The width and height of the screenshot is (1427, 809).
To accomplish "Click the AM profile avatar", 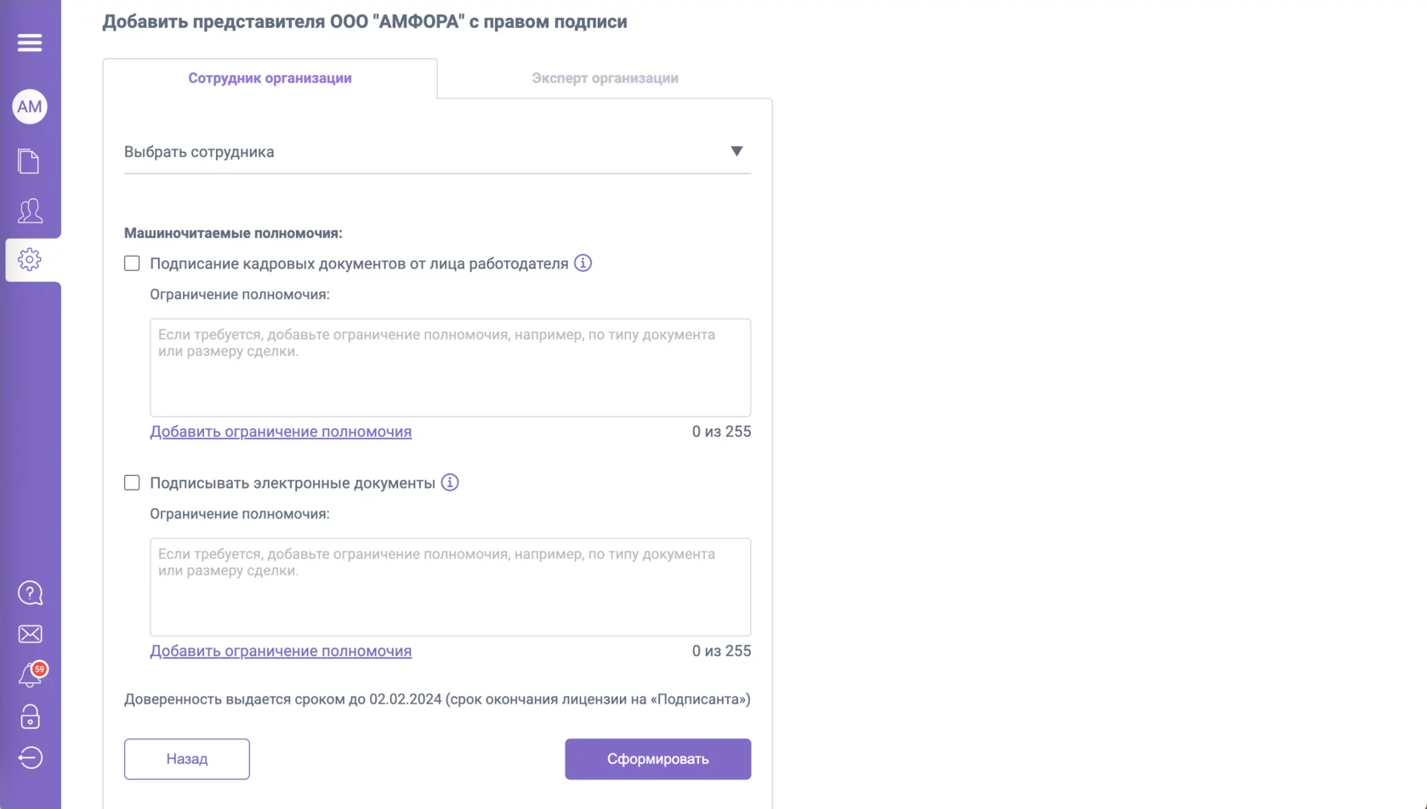I will click(30, 107).
